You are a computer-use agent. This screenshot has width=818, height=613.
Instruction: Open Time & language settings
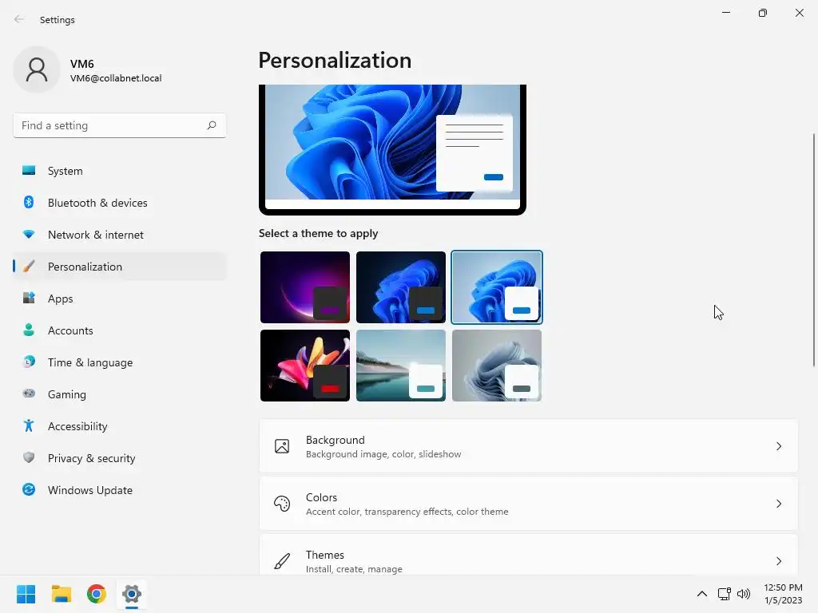point(120,362)
